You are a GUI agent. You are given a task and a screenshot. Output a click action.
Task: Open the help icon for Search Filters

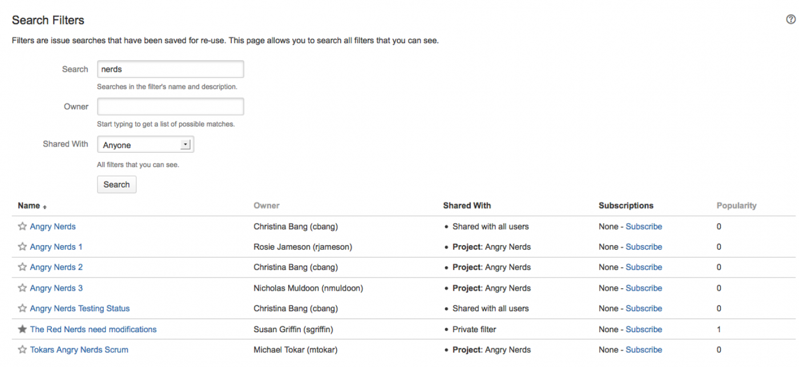(790, 20)
